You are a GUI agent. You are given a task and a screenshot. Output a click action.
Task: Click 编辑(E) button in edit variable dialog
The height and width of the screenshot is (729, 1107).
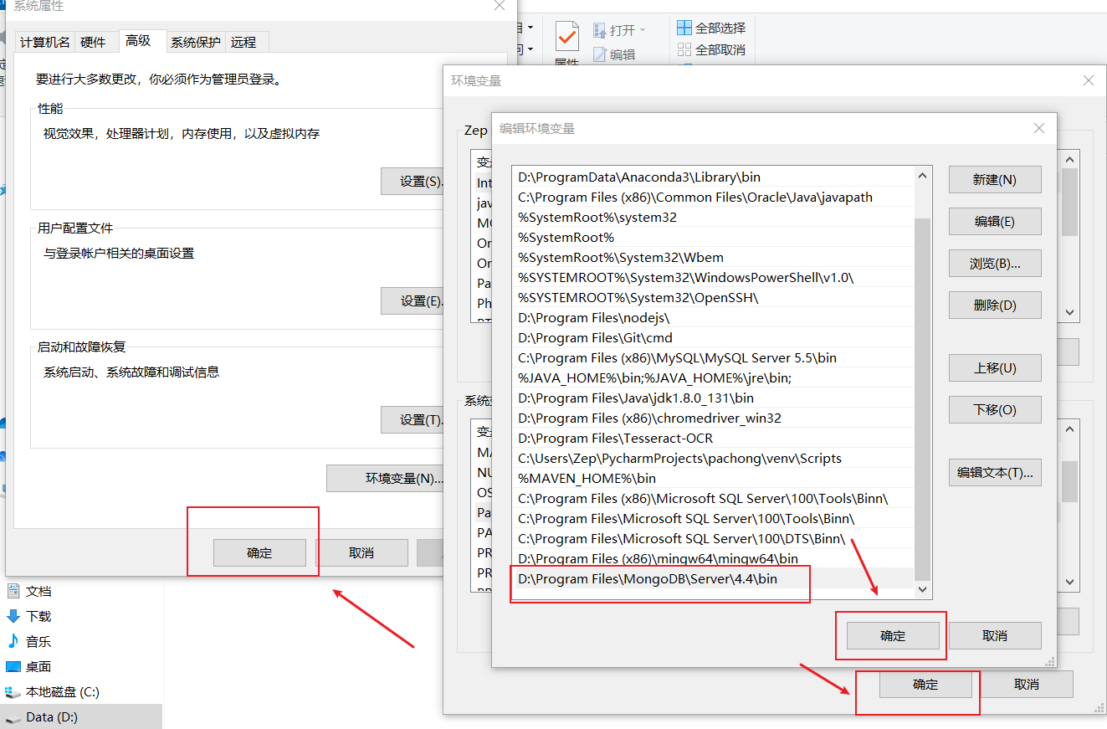[x=995, y=221]
